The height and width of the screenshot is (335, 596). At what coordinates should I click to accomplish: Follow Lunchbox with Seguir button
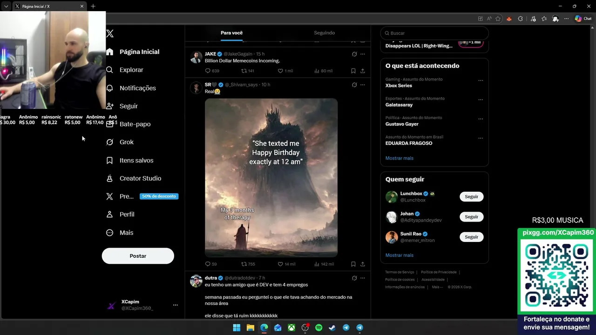coord(471,196)
